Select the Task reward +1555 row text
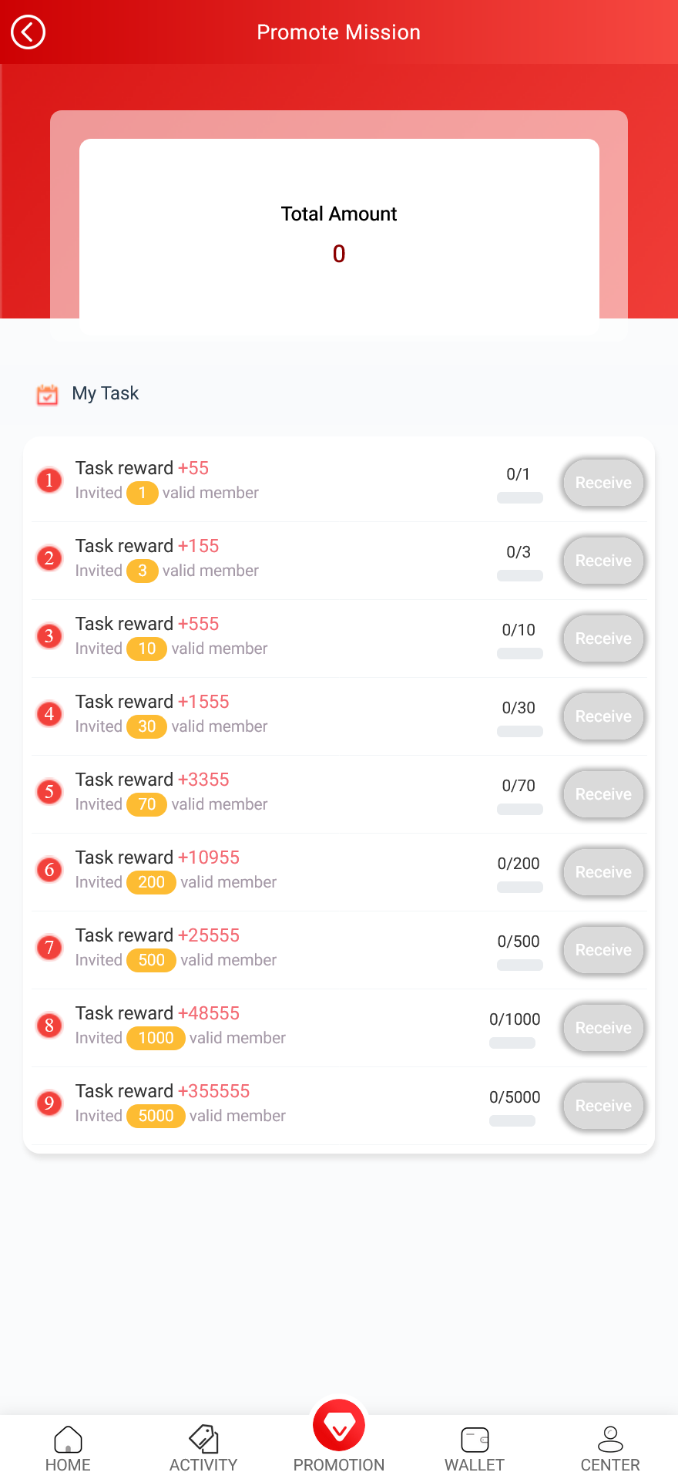This screenshot has height=1479, width=678. click(x=153, y=702)
